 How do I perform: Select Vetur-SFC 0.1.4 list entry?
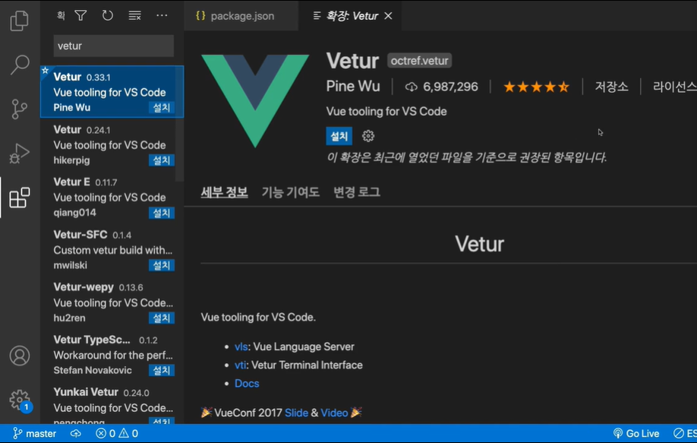pyautogui.click(x=112, y=250)
